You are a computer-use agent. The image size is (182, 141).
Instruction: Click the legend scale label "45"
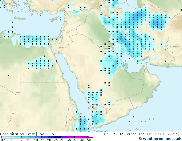pyautogui.click(x=82, y=140)
